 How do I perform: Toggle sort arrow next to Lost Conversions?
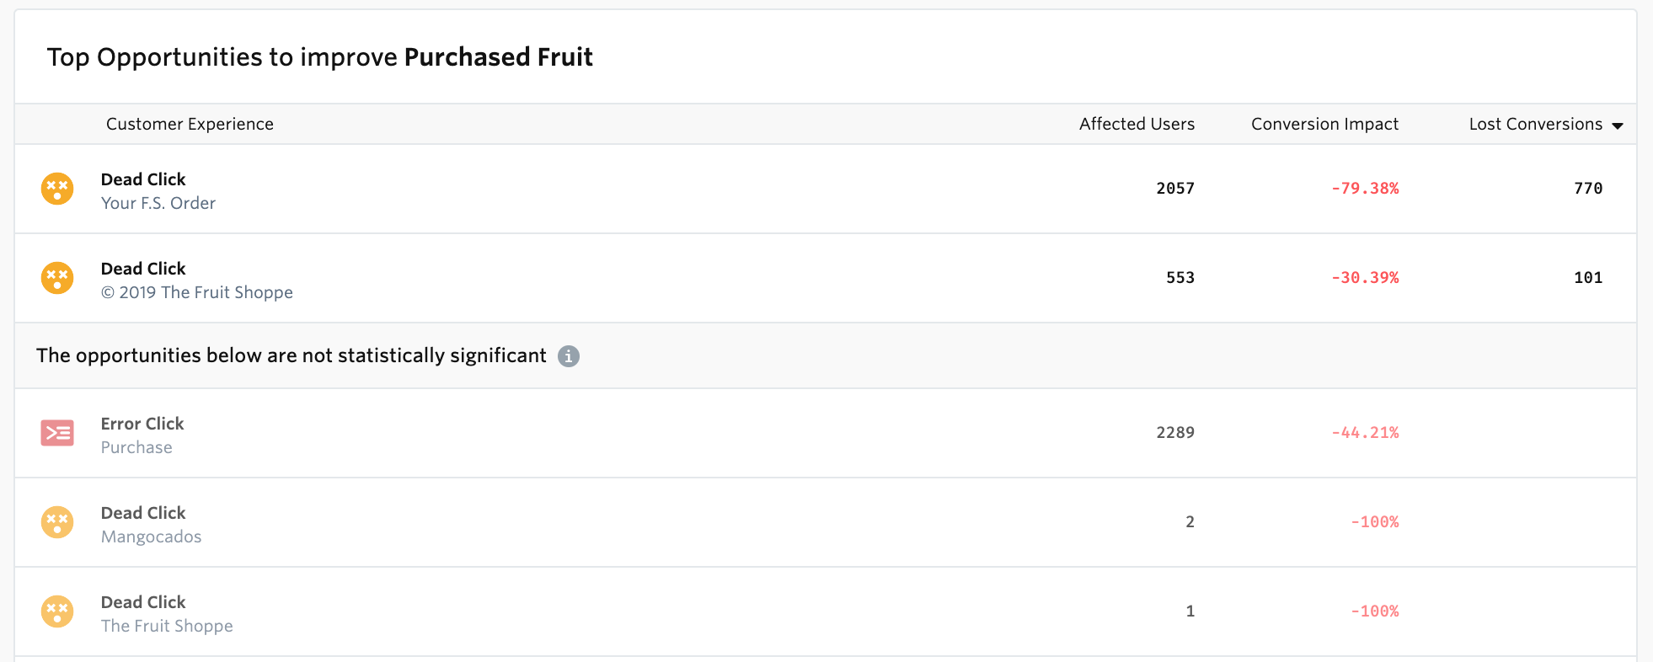click(1617, 125)
